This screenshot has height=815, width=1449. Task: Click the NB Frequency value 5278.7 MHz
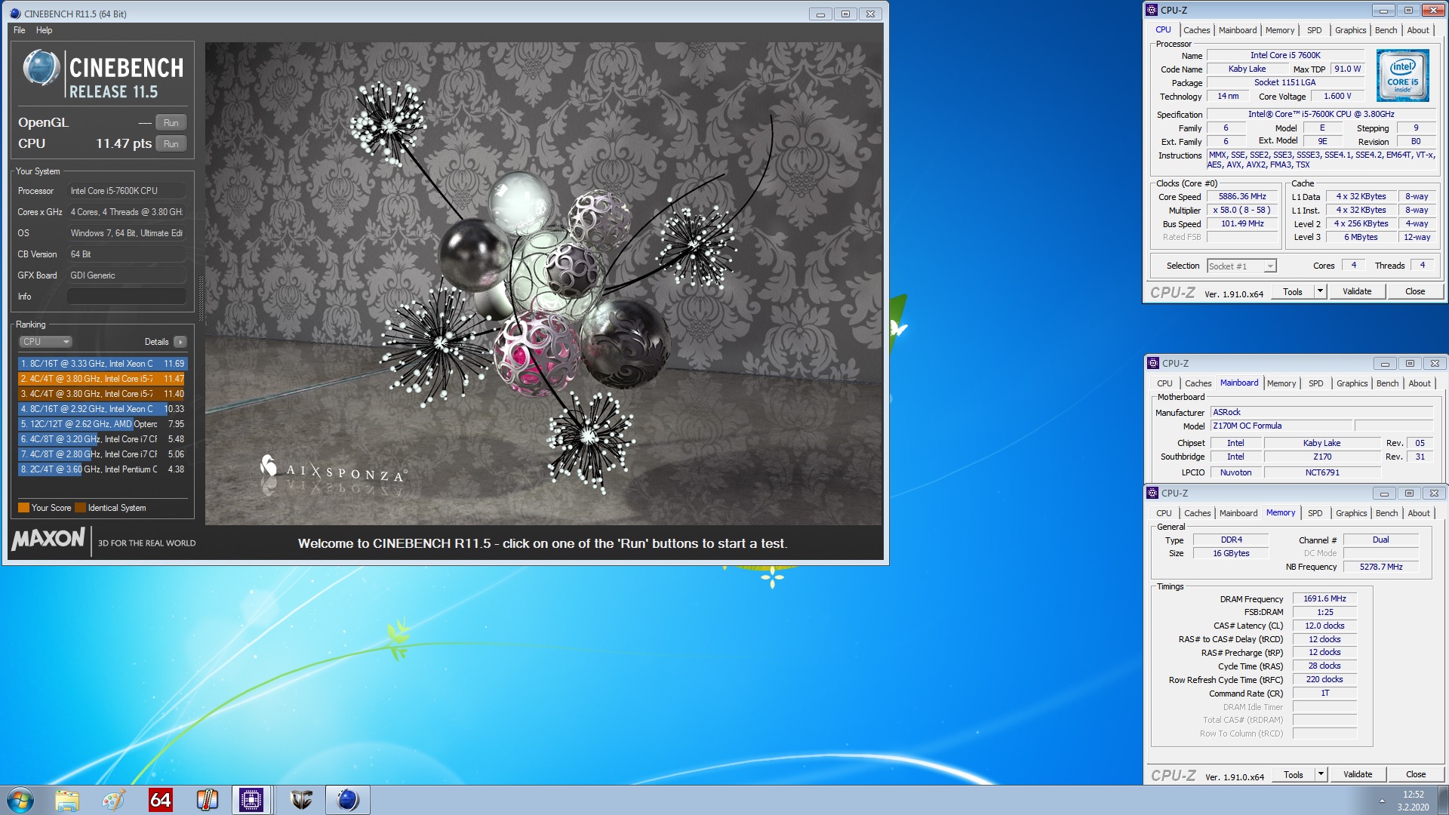click(x=1381, y=567)
